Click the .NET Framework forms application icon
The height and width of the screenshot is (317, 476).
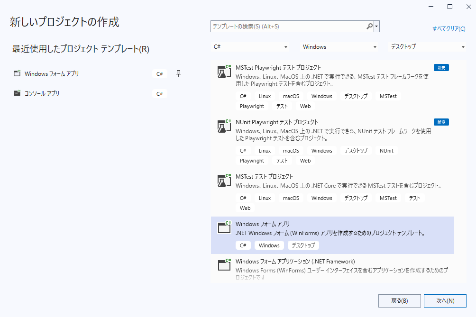pos(224,265)
